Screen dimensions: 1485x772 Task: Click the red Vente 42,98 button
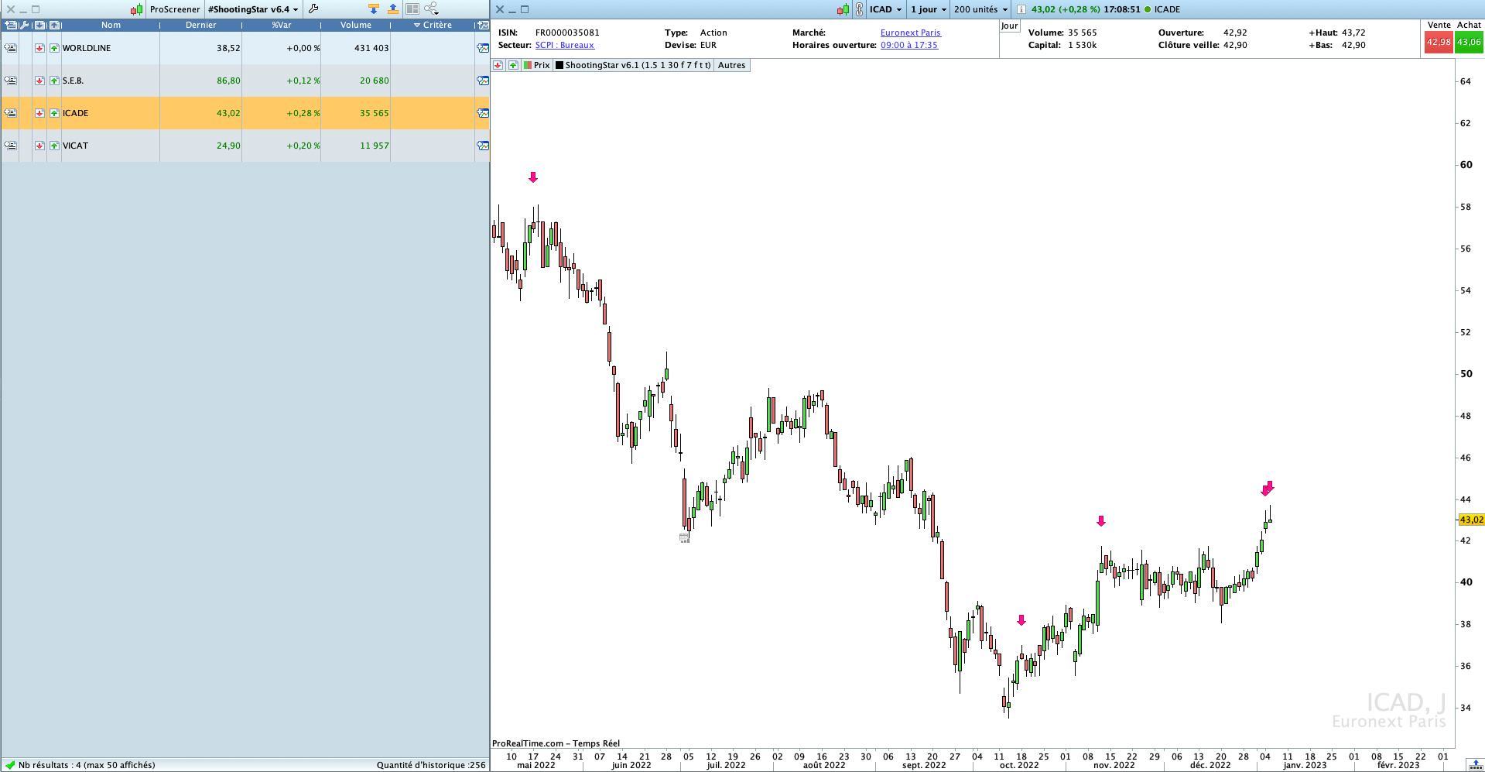click(x=1439, y=43)
